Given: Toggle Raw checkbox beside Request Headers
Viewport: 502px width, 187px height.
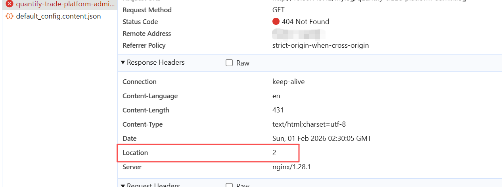Looking at the screenshot, I should coord(229,185).
